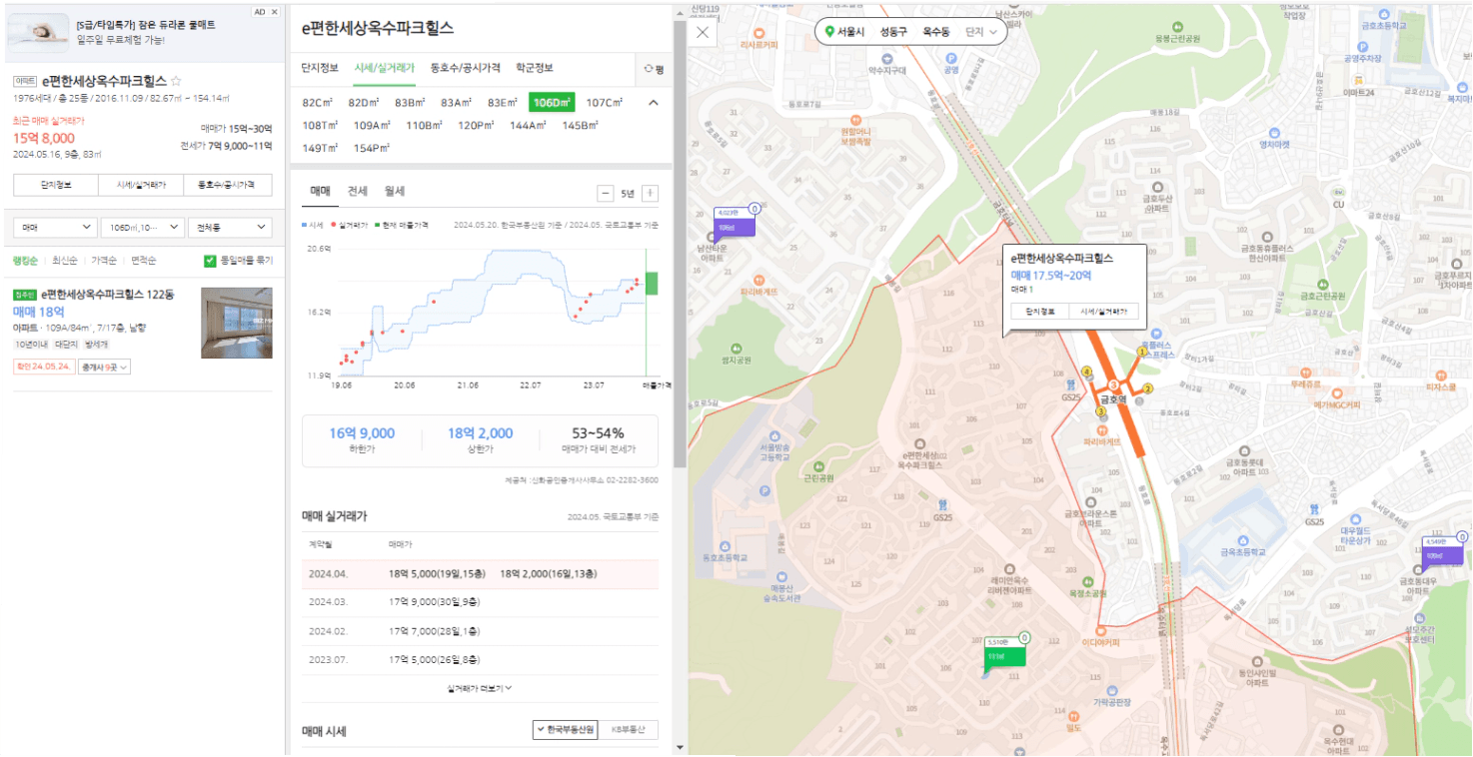This screenshot has width=1473, height=757.
Task: Increase chart period with the plus button
Action: click(651, 193)
